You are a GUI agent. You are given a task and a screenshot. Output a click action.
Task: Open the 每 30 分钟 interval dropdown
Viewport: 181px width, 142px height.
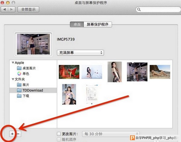pos(111,134)
